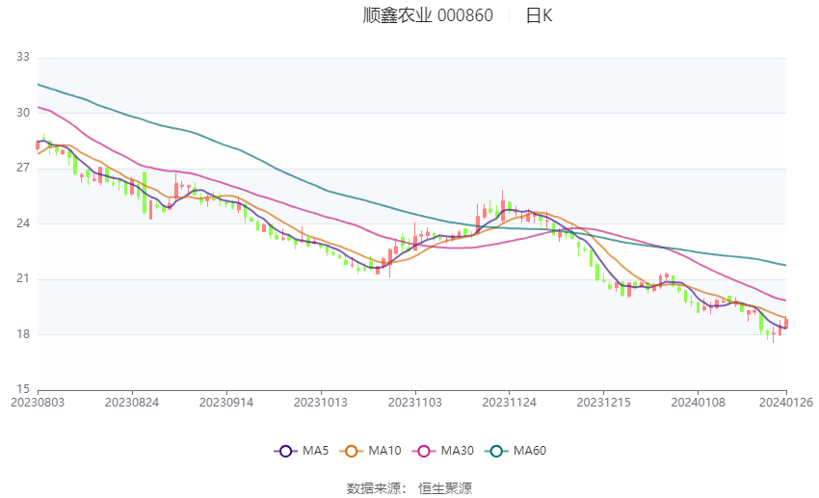Click the 20240108 date axis label

[699, 403]
